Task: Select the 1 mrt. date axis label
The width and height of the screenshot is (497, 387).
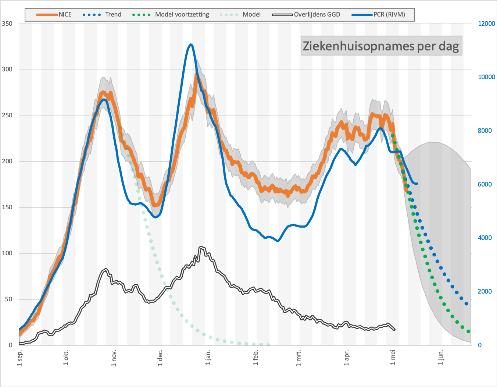Action: (x=298, y=358)
